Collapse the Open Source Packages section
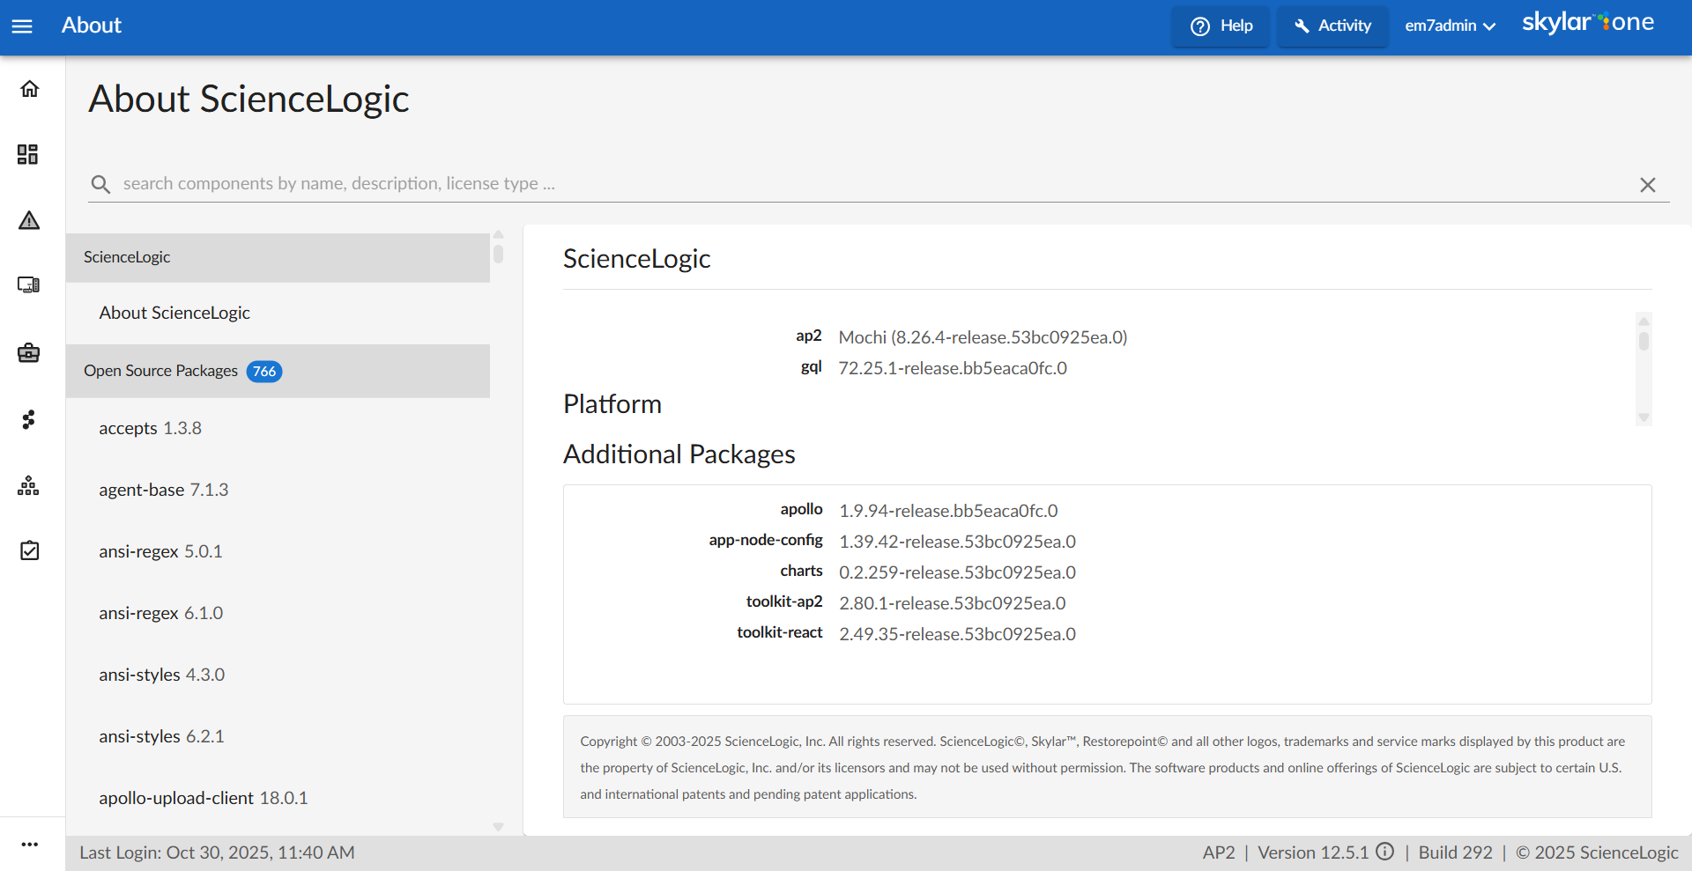Screen dimensions: 1692x871 click(278, 371)
